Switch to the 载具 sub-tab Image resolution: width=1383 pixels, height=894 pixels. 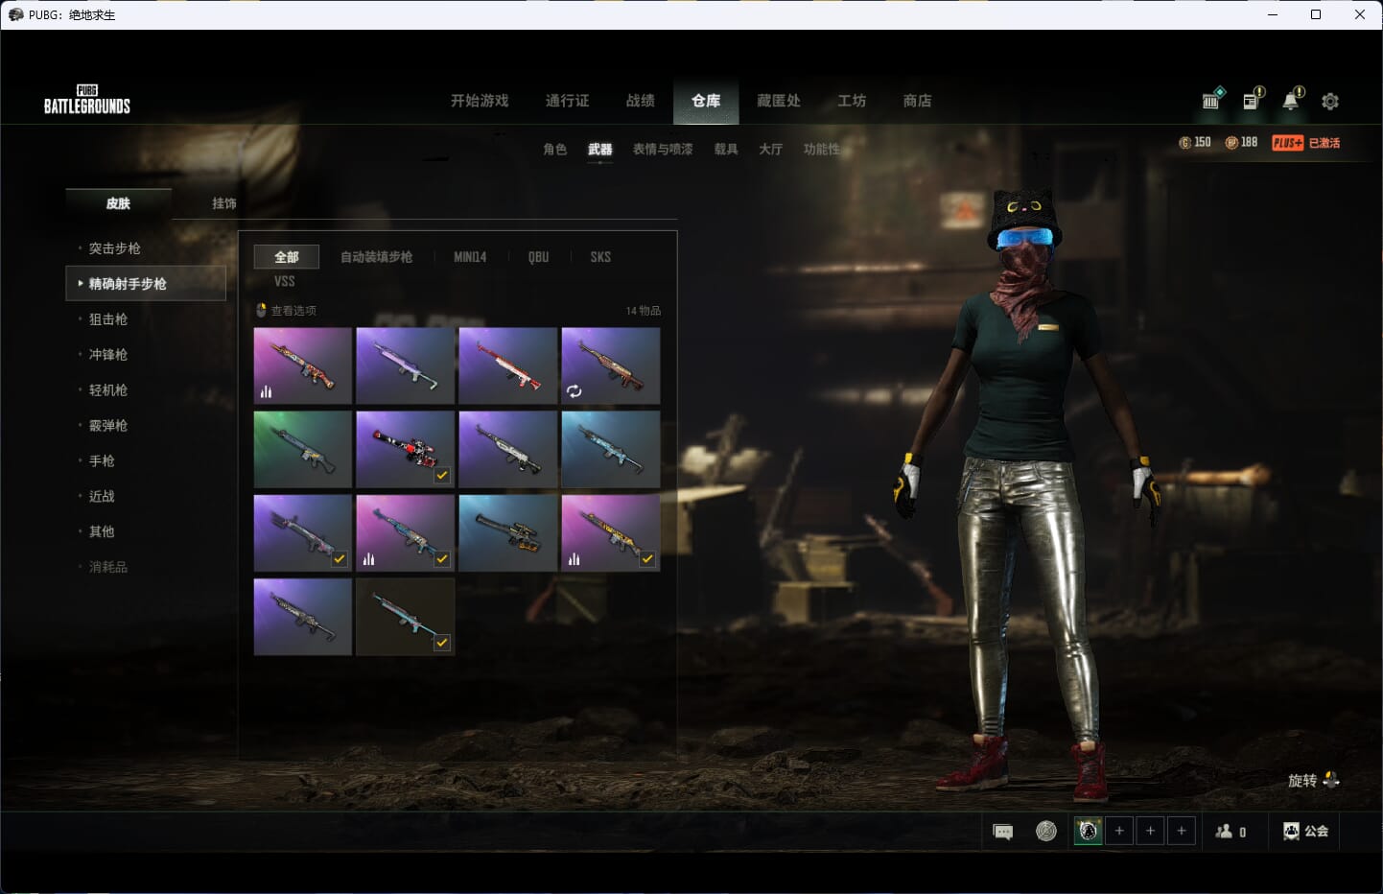pyautogui.click(x=726, y=150)
